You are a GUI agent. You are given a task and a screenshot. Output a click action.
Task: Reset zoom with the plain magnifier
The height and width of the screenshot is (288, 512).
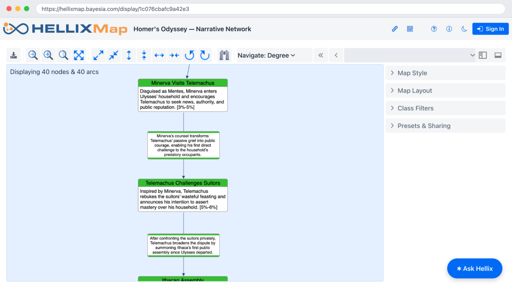point(64,55)
